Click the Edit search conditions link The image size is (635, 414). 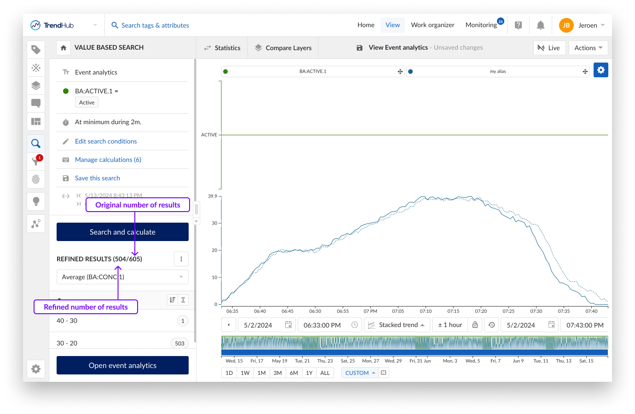tap(106, 141)
